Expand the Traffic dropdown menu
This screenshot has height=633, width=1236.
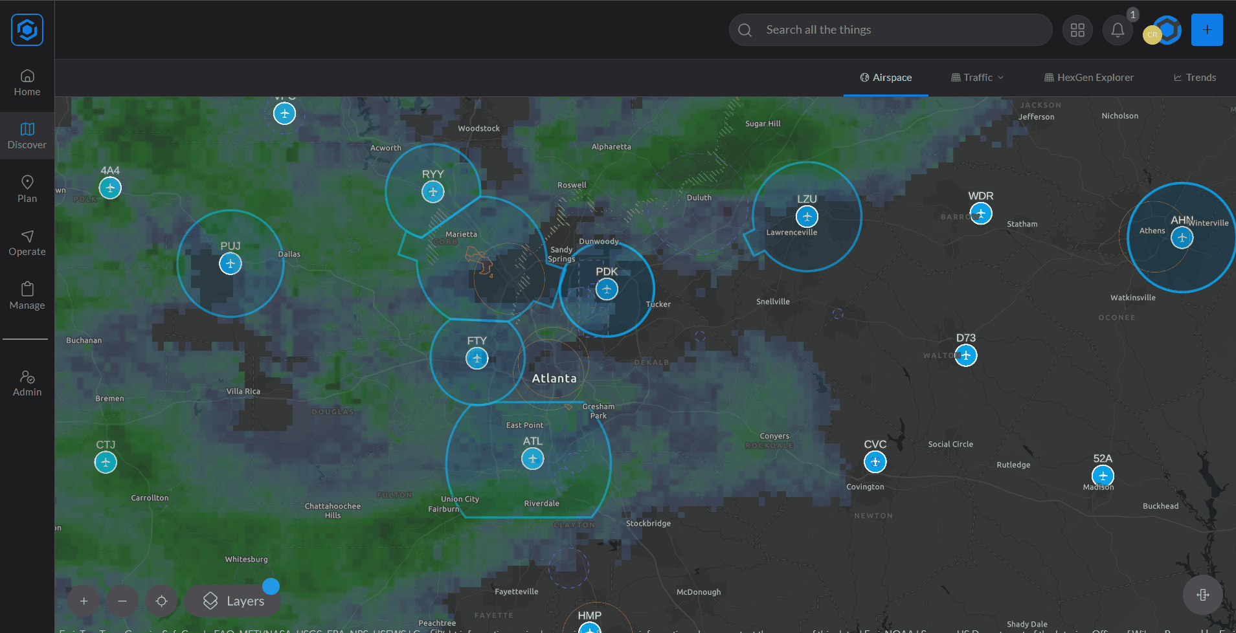point(977,78)
